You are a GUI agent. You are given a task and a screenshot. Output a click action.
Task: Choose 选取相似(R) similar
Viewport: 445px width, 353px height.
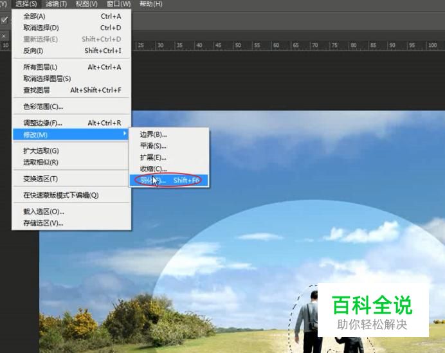click(x=71, y=162)
